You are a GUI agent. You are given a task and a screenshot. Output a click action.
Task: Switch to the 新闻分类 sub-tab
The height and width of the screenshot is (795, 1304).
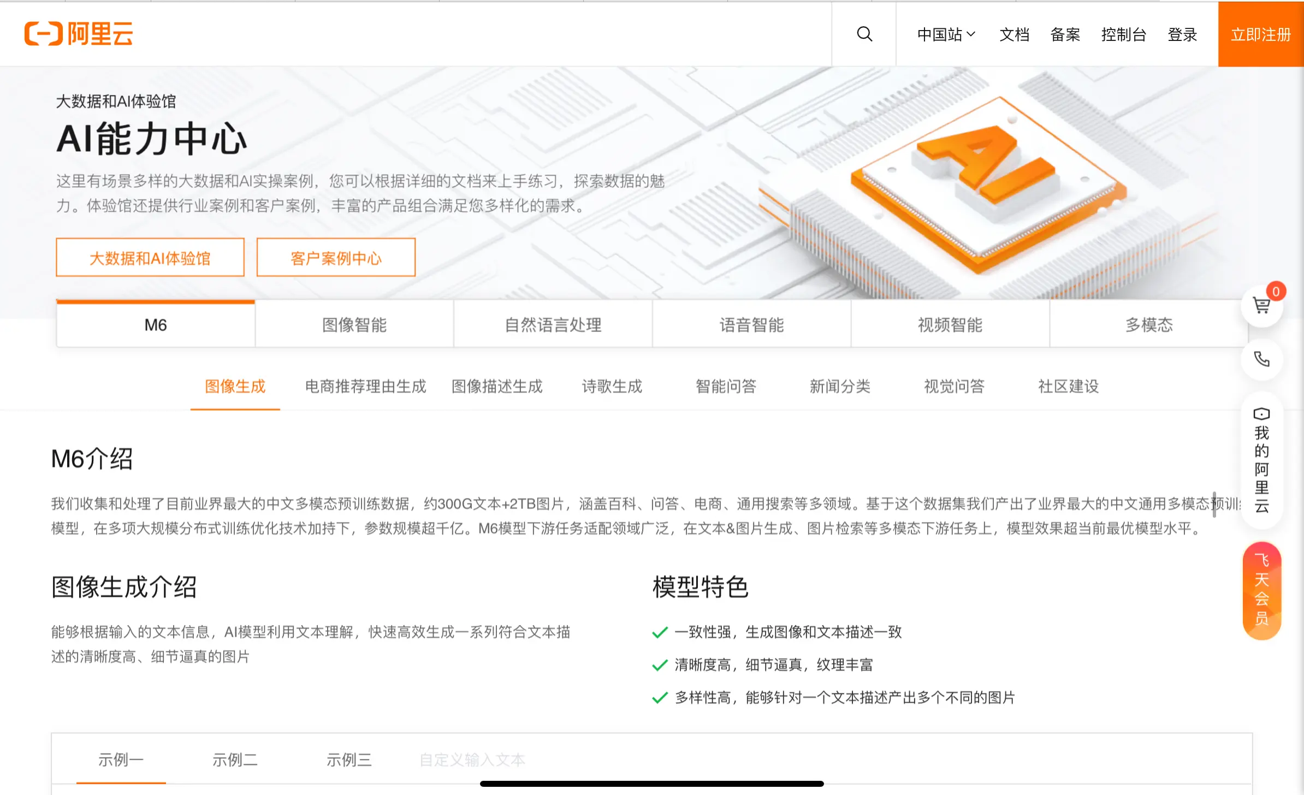(840, 387)
